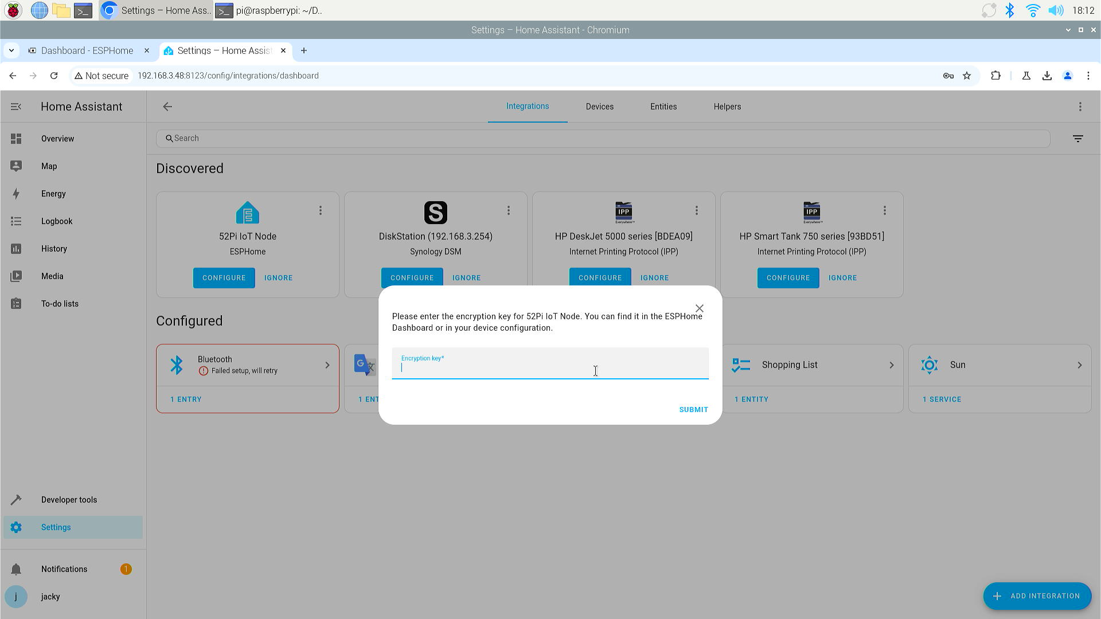1101x619 pixels.
Task: Open browser extensions menu
Action: 995,76
